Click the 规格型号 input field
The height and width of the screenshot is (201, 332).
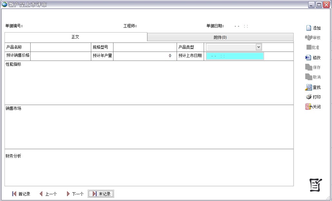[x=145, y=47]
